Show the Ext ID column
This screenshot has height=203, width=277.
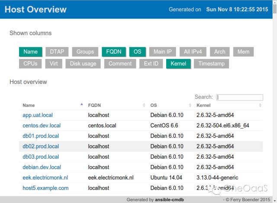pyautogui.click(x=151, y=64)
